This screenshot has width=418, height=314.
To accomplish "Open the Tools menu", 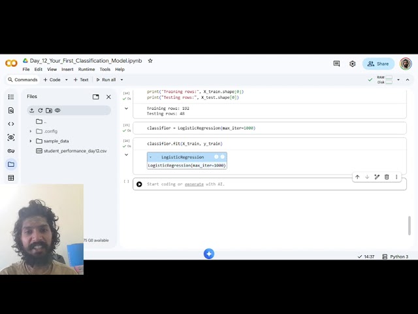I will coord(105,69).
